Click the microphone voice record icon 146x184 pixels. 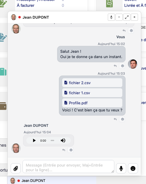(121, 168)
